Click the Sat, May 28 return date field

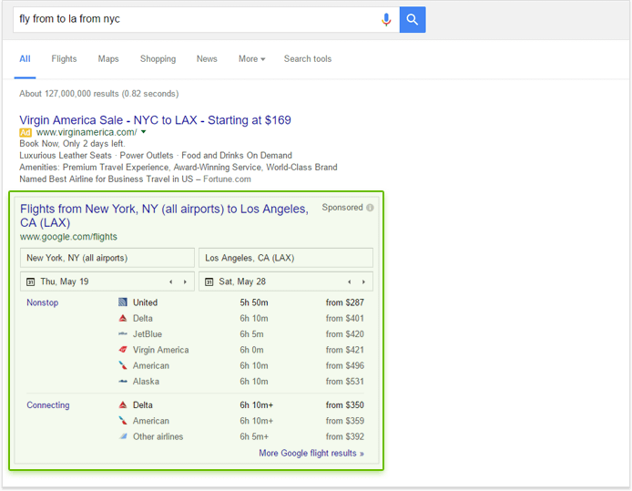[x=286, y=281]
